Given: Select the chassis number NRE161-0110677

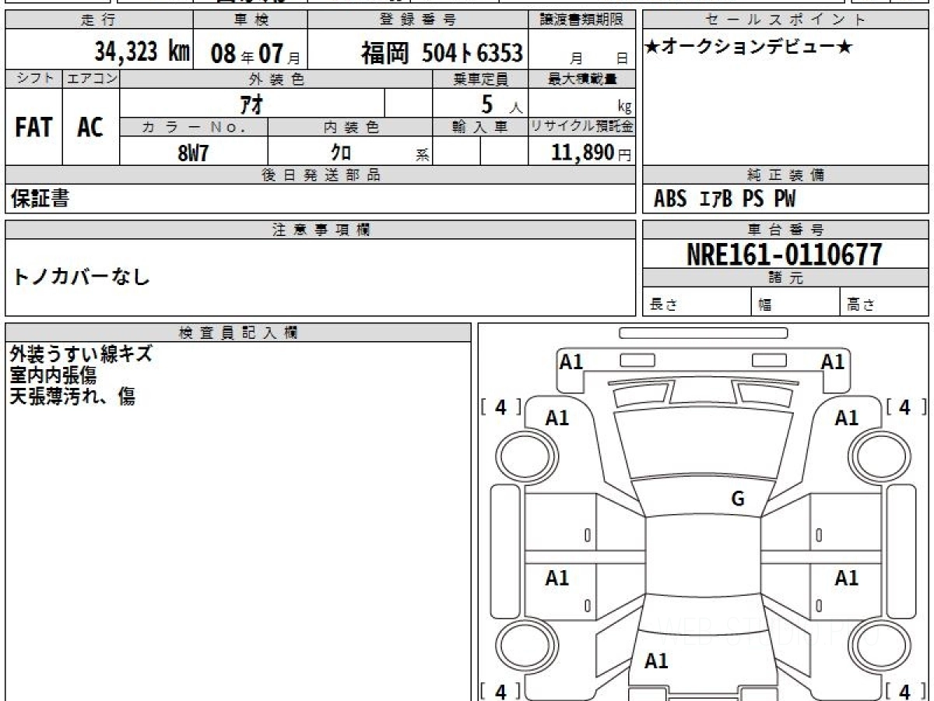Looking at the screenshot, I should (x=785, y=255).
